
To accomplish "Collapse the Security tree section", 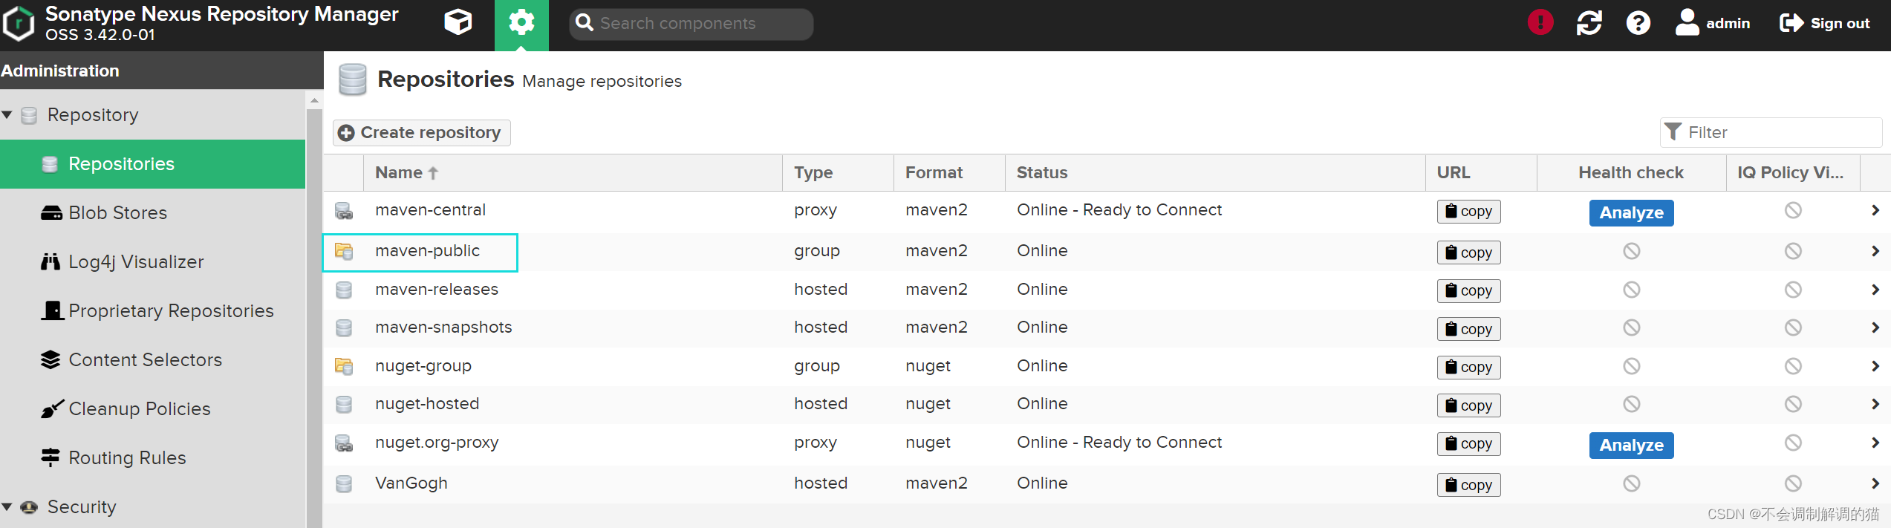I will click(7, 507).
